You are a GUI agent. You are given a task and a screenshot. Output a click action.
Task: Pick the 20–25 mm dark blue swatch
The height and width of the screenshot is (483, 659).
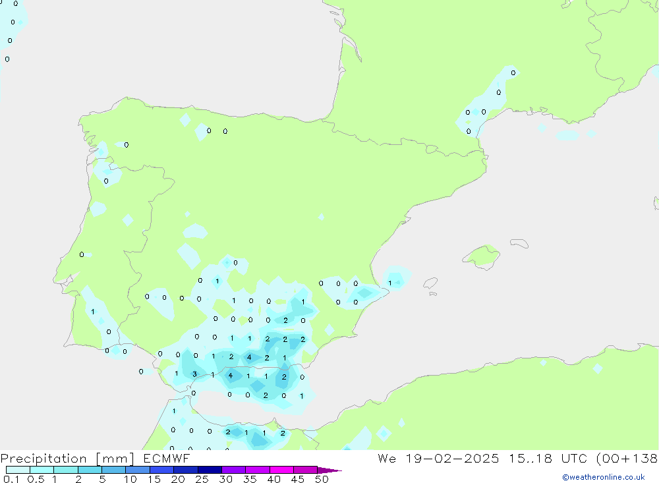[185, 470]
